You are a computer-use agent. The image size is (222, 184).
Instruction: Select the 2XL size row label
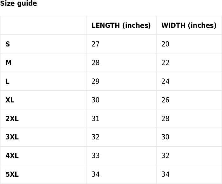click(12, 119)
